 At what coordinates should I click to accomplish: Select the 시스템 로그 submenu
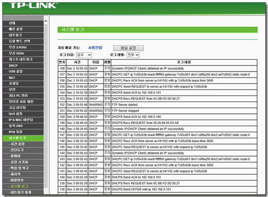pyautogui.click(x=23, y=186)
